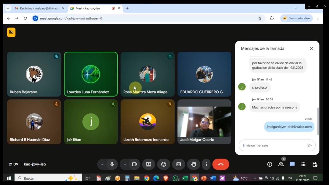This screenshot has height=185, width=329.
Task: Reload the Meet page
Action: click(x=25, y=18)
